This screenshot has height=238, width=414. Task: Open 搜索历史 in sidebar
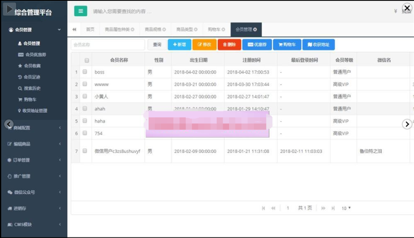click(29, 88)
